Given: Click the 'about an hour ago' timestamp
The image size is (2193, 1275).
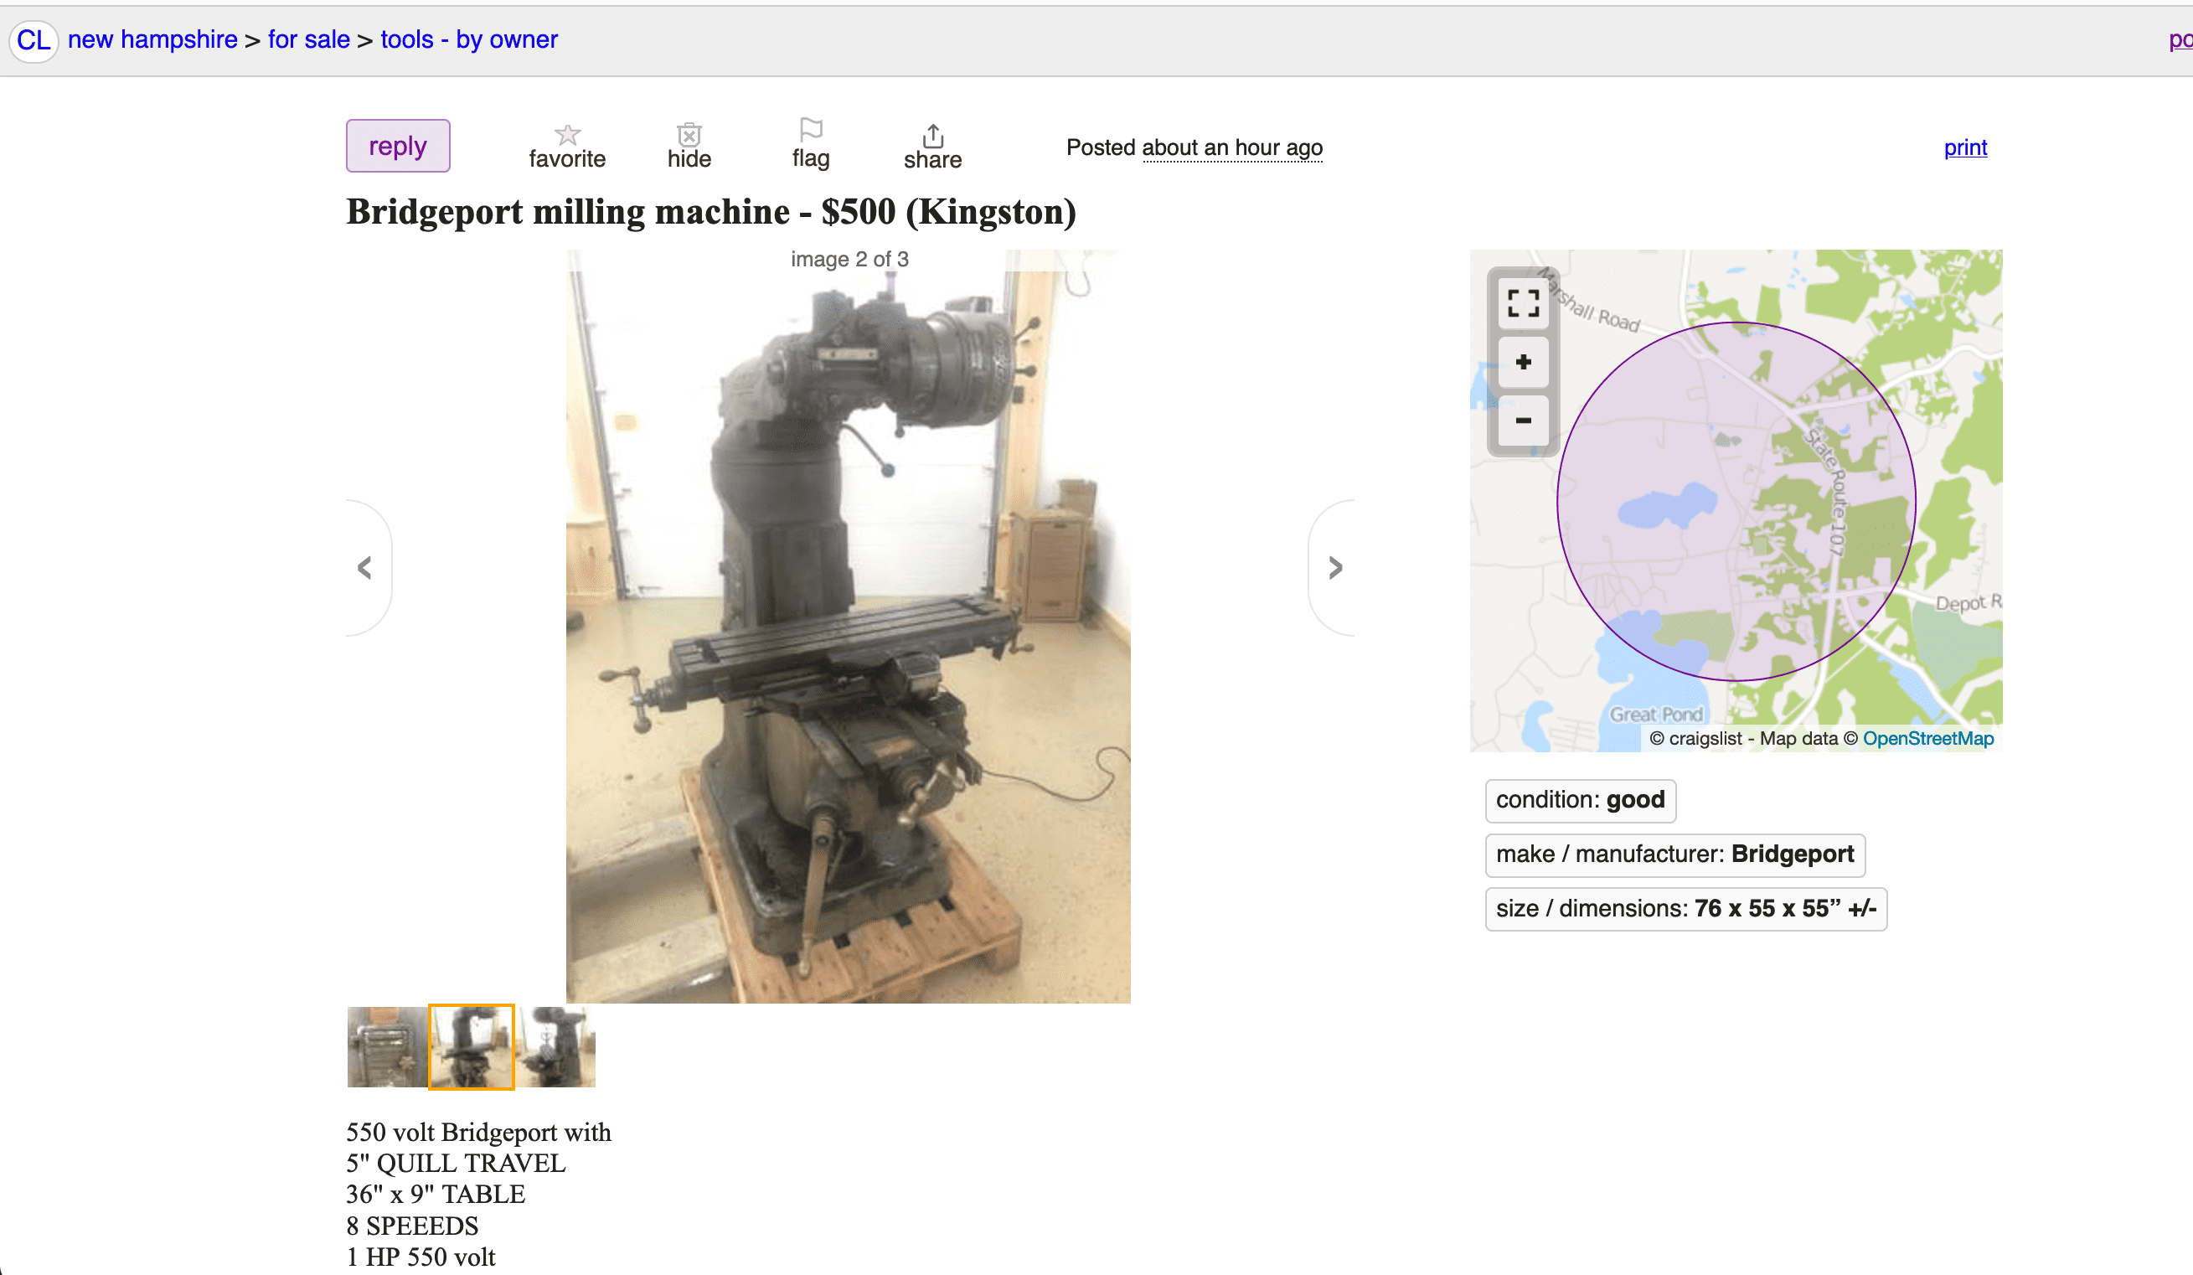Looking at the screenshot, I should click(1232, 148).
